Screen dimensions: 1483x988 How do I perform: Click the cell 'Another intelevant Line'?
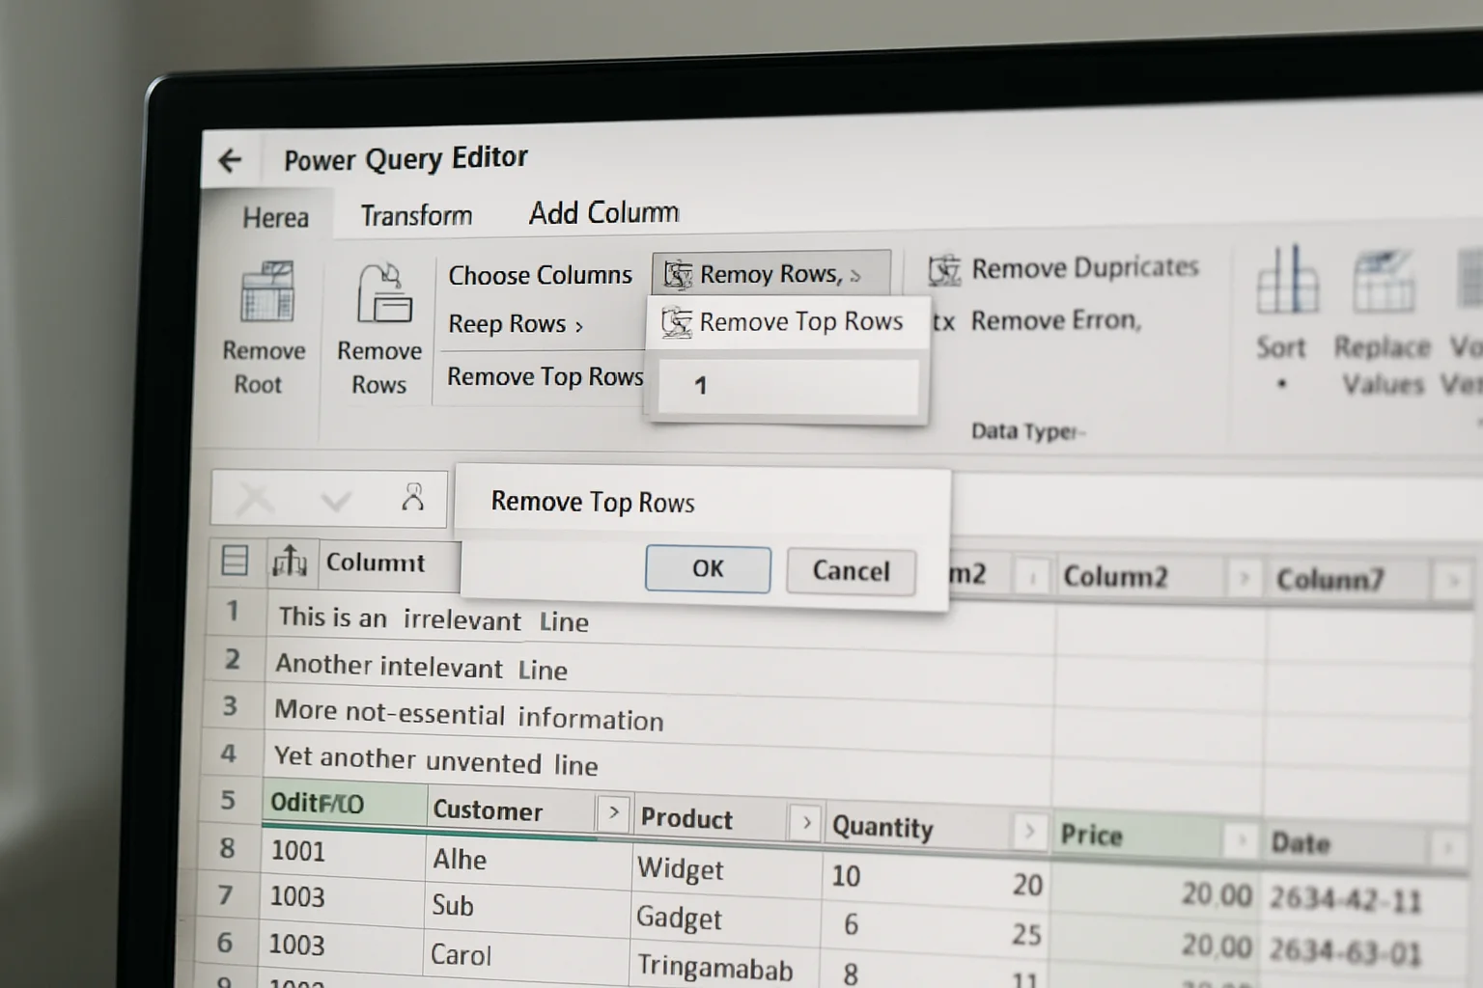pos(421,667)
